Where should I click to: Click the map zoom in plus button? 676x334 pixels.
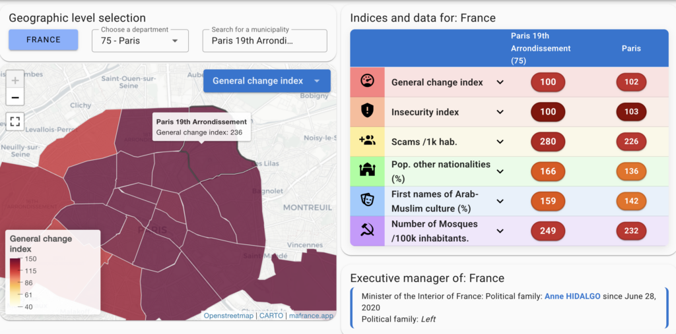(15, 80)
